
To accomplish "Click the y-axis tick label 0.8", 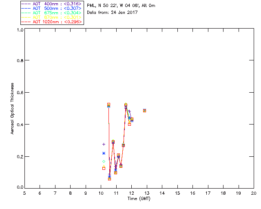I will (x=20, y=61).
